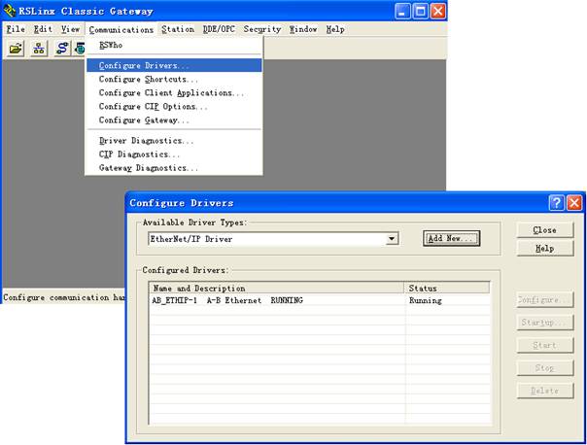Click the Communications menu header
This screenshot has width=587, height=445.
(x=121, y=29)
